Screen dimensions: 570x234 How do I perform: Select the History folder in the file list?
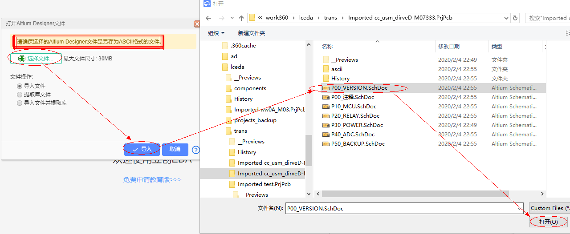(x=340, y=78)
